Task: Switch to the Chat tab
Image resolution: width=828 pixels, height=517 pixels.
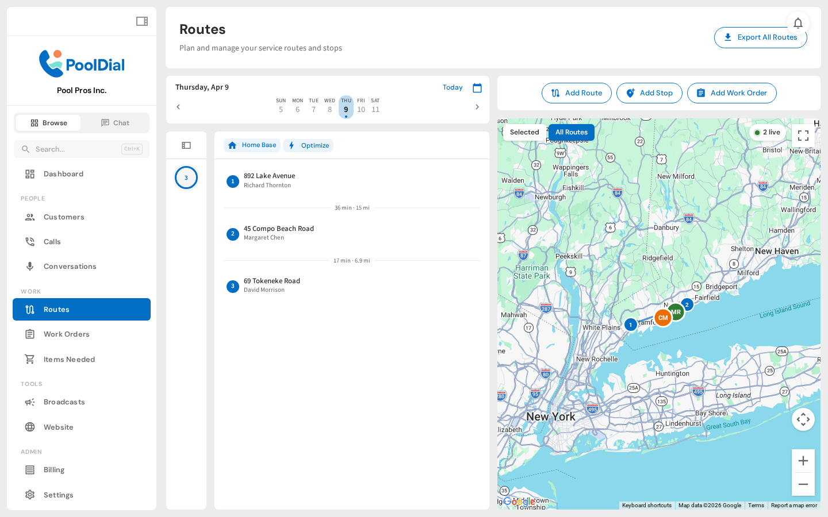Action: tap(115, 122)
